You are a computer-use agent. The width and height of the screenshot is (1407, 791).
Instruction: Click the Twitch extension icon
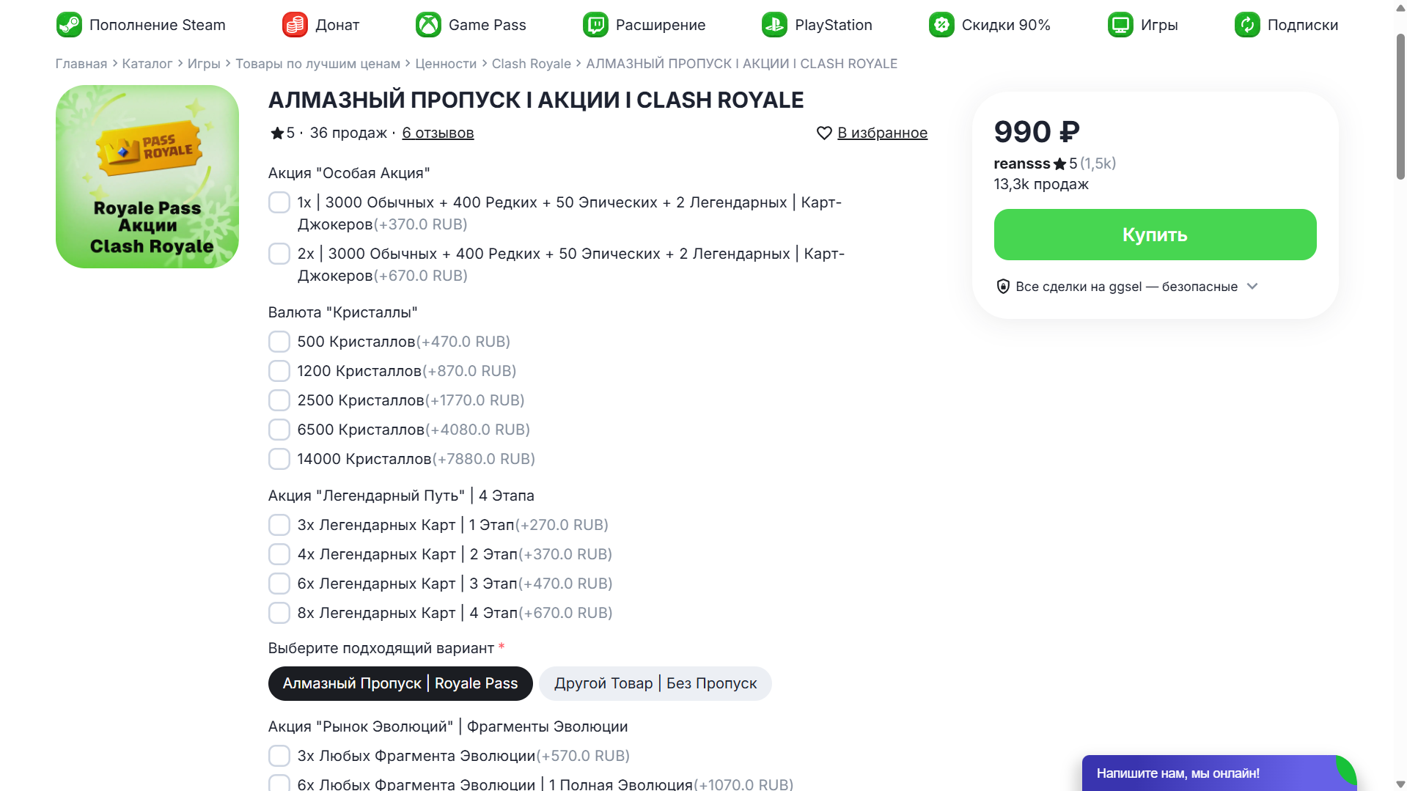tap(595, 25)
